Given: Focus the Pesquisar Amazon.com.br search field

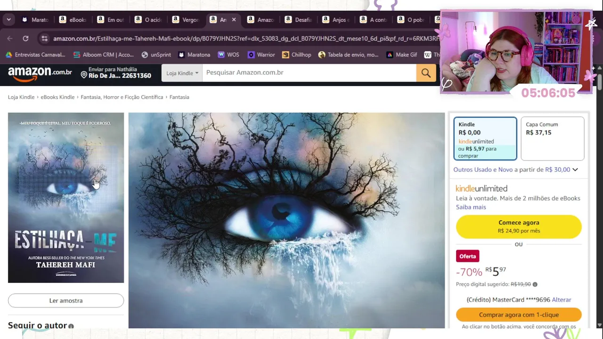Looking at the screenshot, I should [309, 73].
